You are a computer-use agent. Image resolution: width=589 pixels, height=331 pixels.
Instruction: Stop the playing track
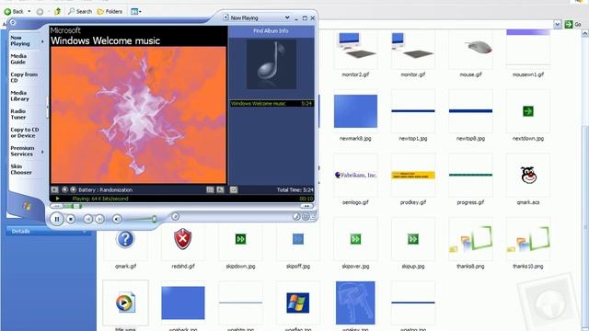tap(70, 219)
